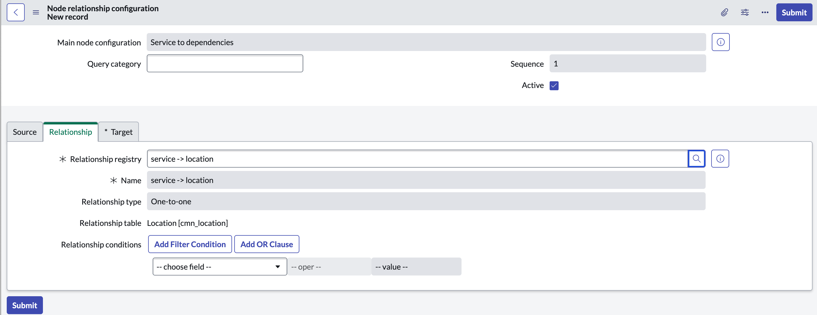817x315 pixels.
Task: Click Add Filter Condition
Action: point(190,244)
